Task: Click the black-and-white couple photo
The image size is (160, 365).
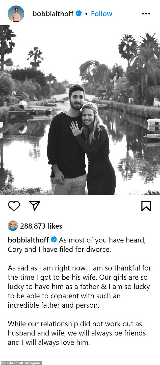Action: coord(80,110)
